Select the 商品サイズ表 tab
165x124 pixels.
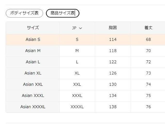pos(62,13)
